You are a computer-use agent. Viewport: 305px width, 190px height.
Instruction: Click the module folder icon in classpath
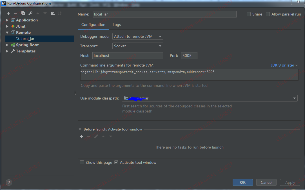[126, 98]
